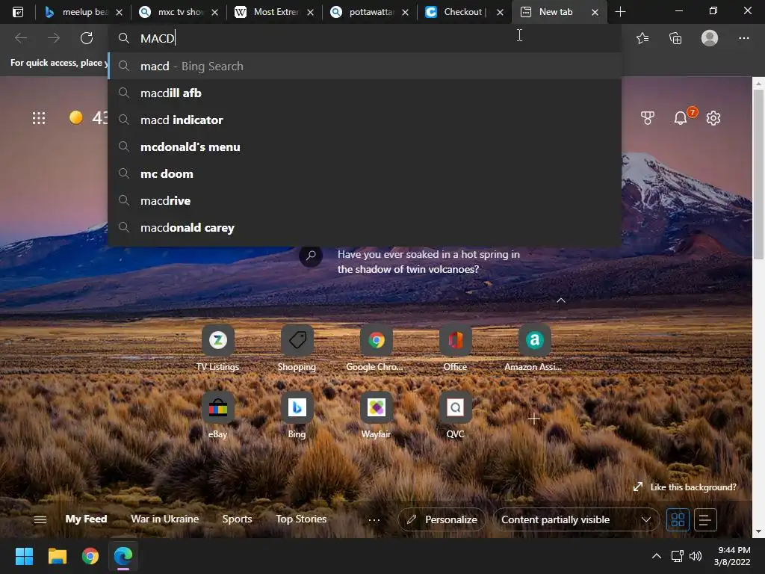Open page settings gear icon
Screen dimensions: 765x574
[713, 117]
